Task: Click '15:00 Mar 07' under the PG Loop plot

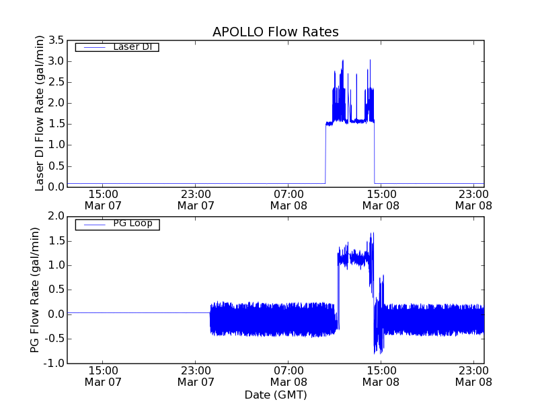Action: (103, 376)
